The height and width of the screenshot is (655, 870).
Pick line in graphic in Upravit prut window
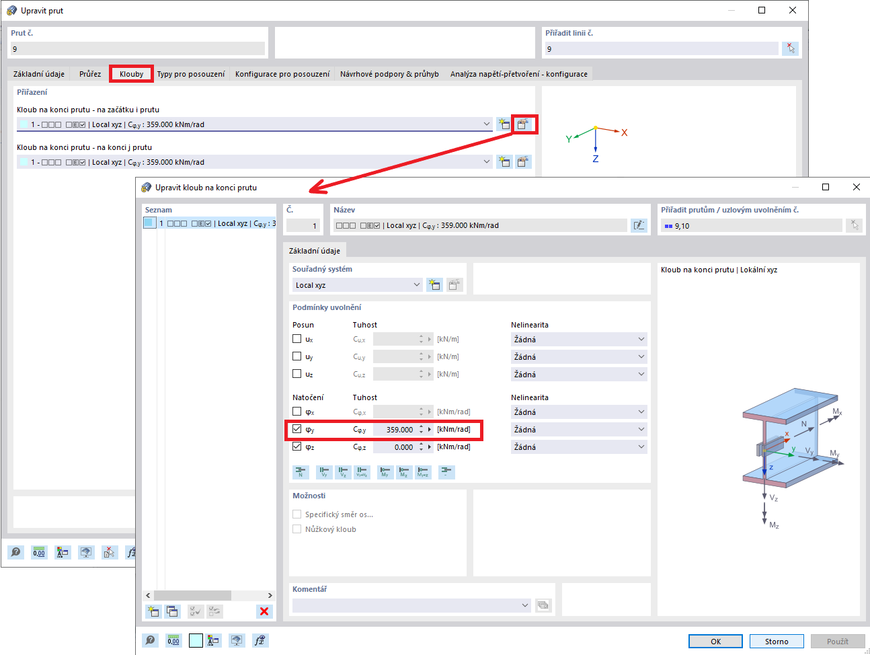(x=791, y=48)
